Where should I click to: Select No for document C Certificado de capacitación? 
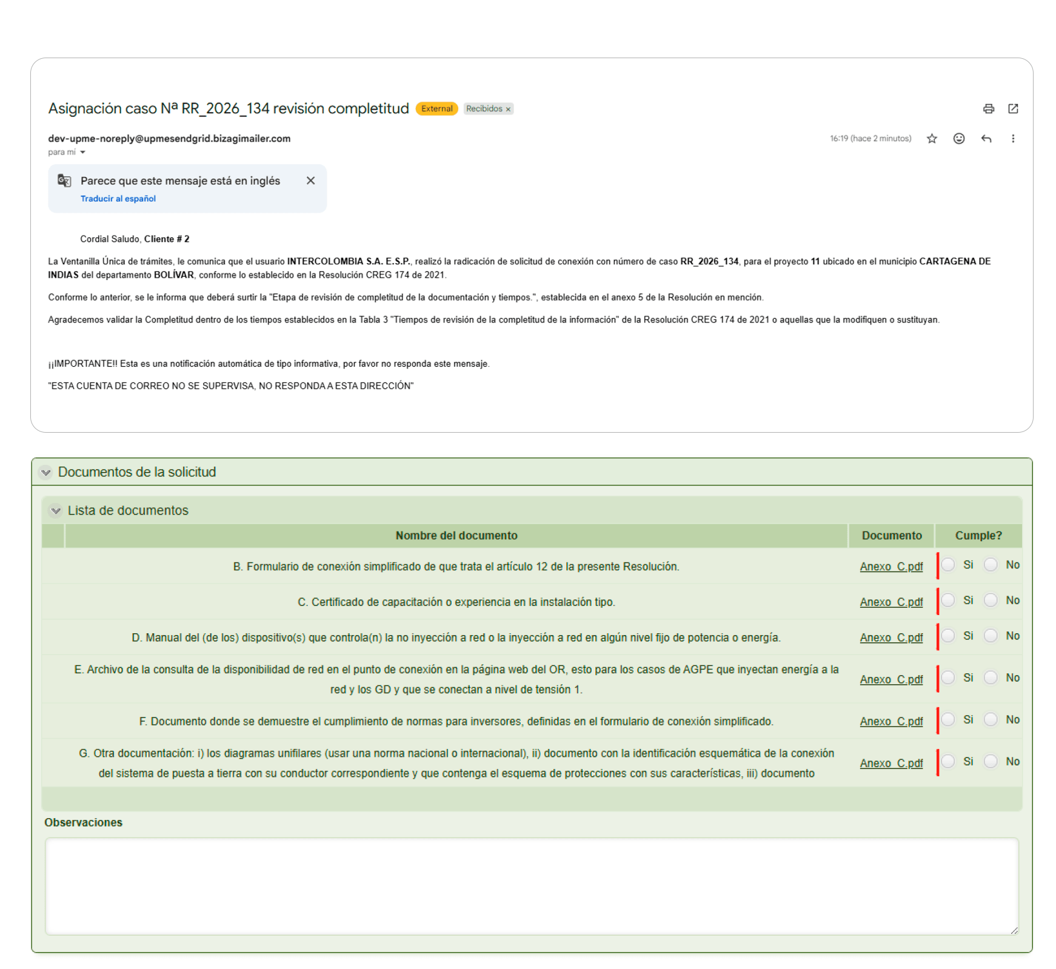(x=991, y=600)
